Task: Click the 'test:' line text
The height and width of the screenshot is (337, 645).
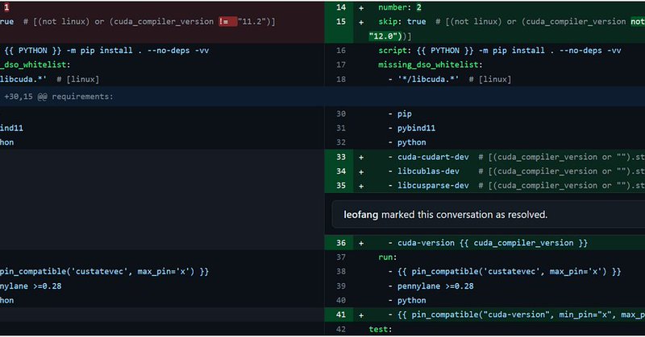Action: tap(381, 329)
